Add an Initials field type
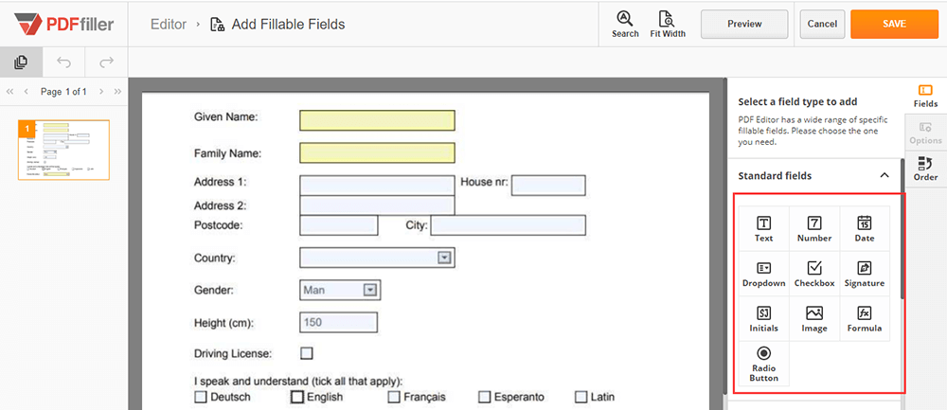This screenshot has height=410, width=947. pos(763,318)
